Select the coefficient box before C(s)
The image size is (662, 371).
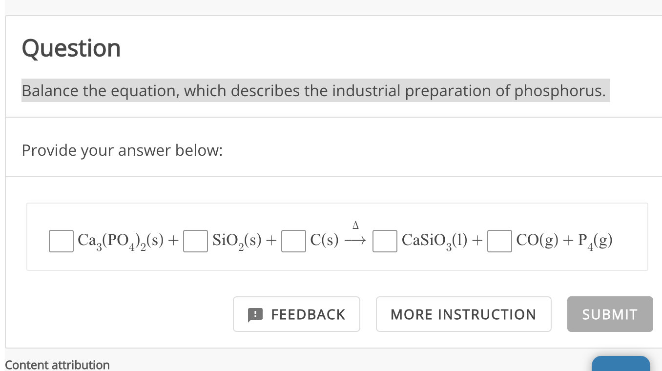point(293,241)
